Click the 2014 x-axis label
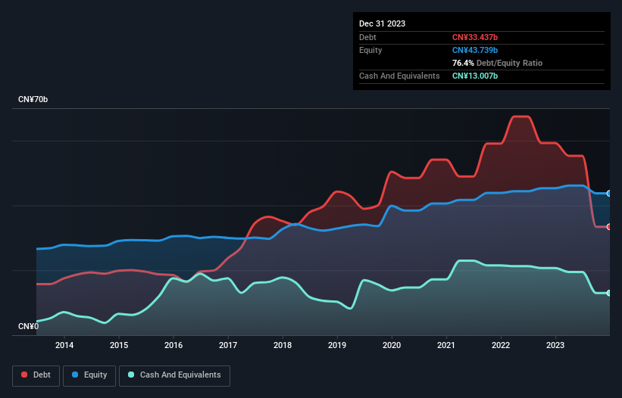The width and height of the screenshot is (622, 398). coord(64,345)
